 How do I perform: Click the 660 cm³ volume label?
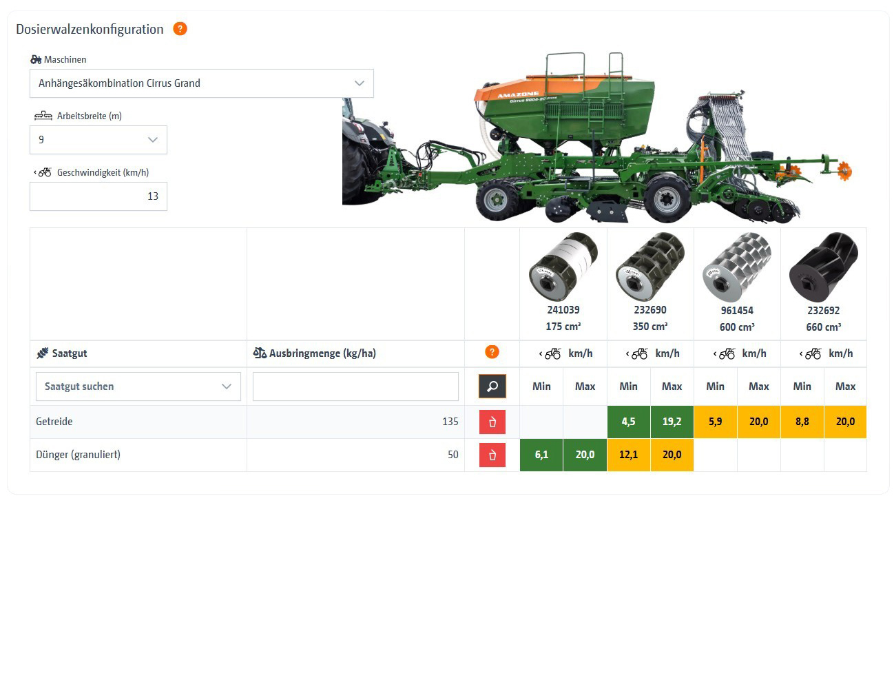(824, 327)
